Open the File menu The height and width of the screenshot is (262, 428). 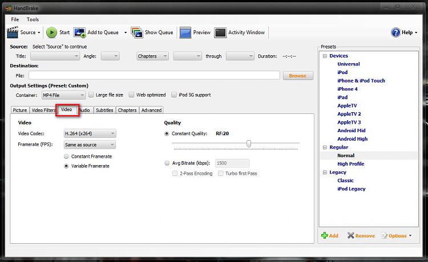click(15, 19)
